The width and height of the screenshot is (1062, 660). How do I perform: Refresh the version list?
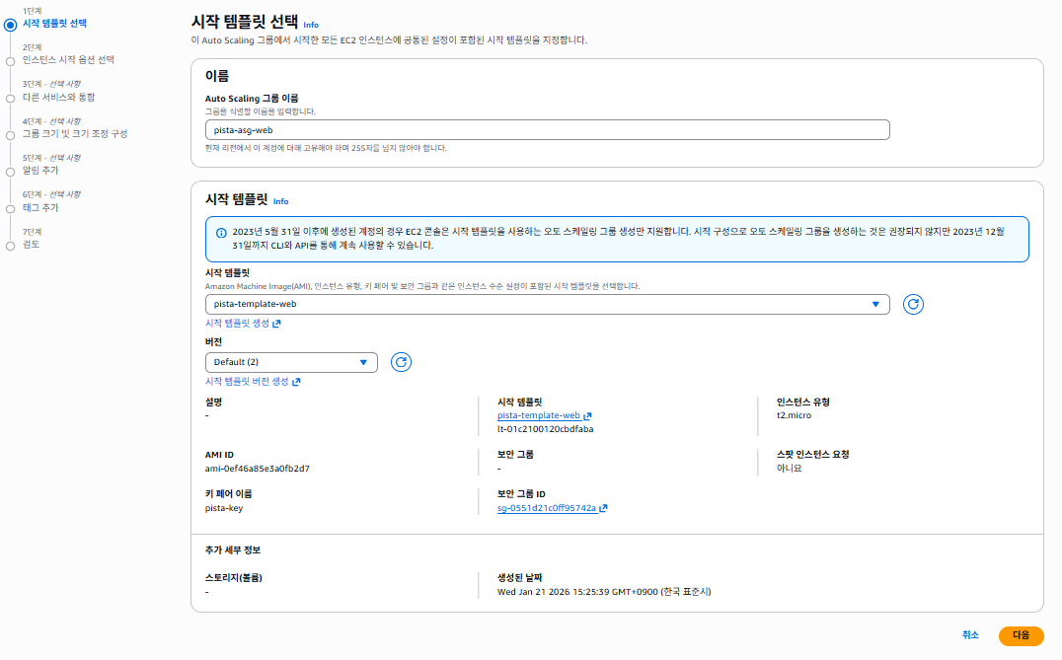pyautogui.click(x=401, y=362)
